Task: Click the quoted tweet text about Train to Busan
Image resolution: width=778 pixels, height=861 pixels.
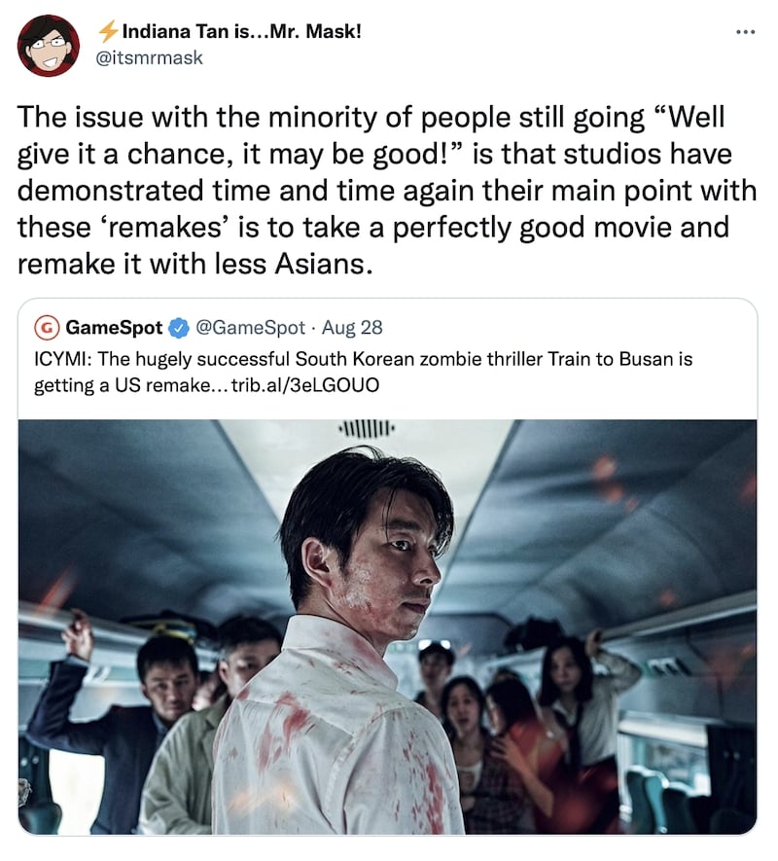Action: (x=363, y=372)
